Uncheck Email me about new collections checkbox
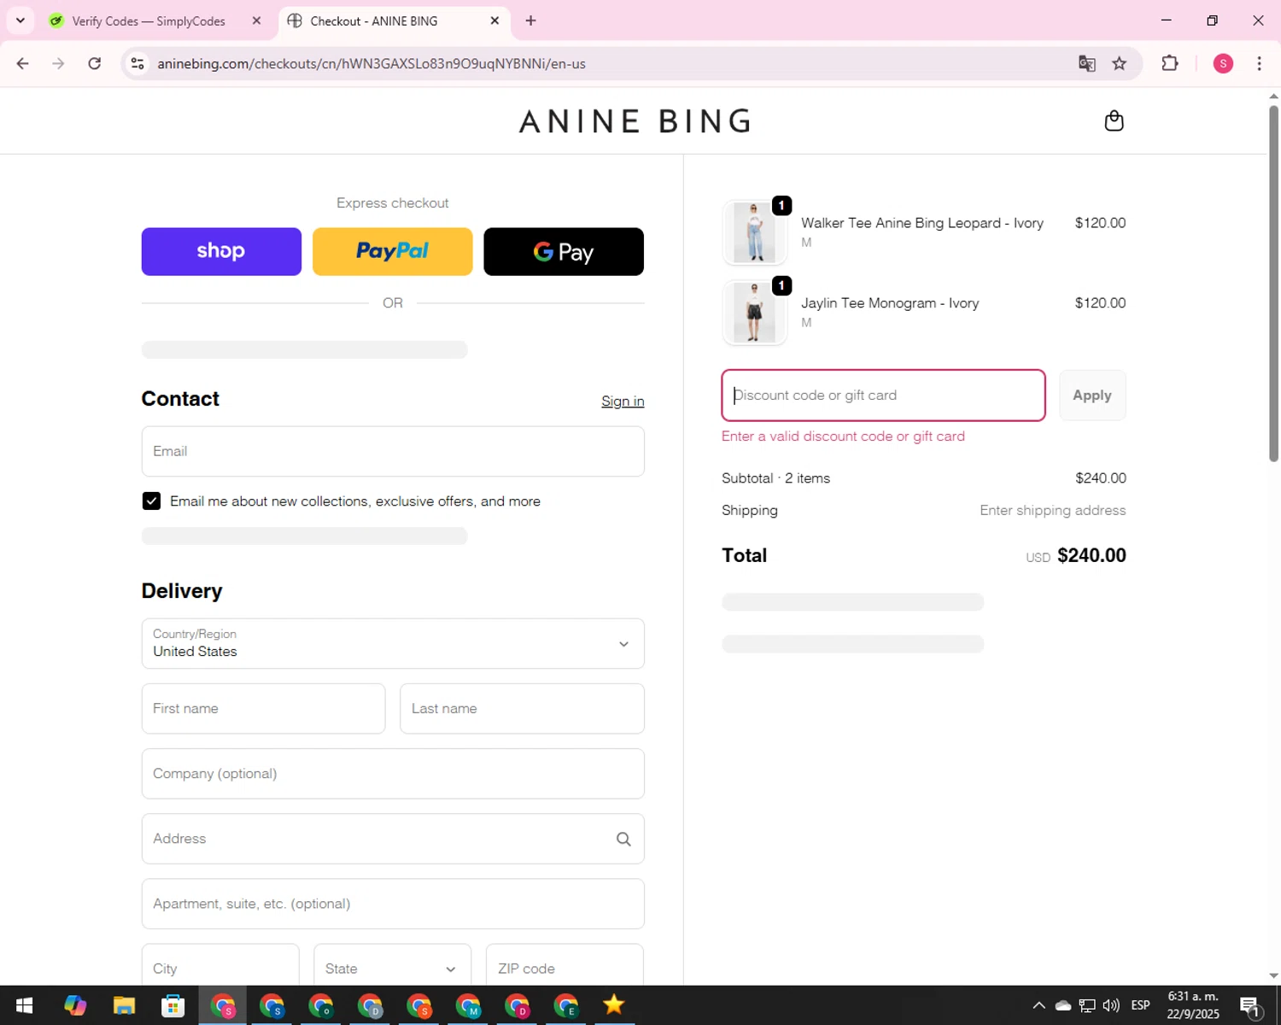The width and height of the screenshot is (1281, 1025). click(151, 501)
